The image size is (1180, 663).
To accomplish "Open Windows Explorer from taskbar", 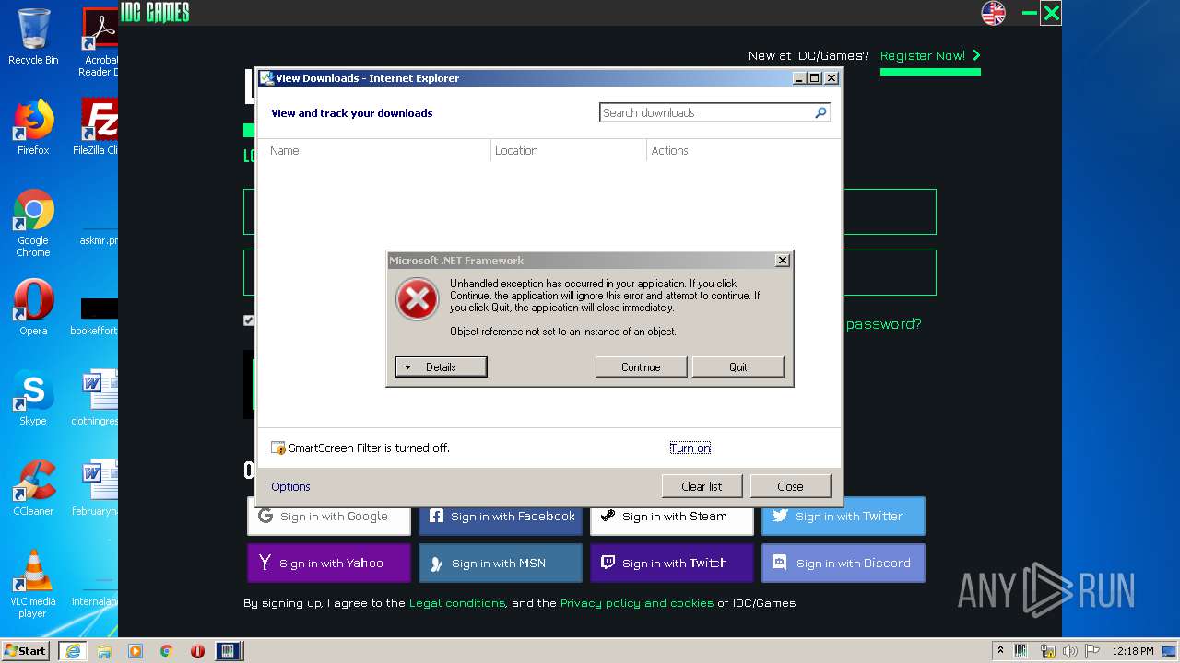I will [104, 651].
